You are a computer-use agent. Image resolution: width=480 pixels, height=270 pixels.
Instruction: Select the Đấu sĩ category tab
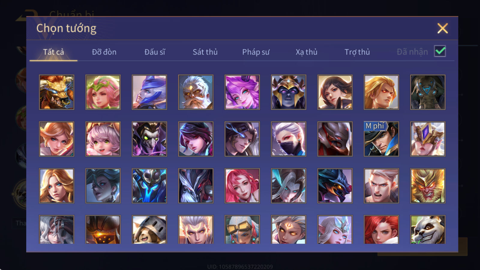(155, 52)
